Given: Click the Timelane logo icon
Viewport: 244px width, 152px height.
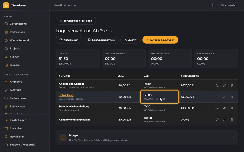Looking at the screenshot, I should click(x=6, y=5).
